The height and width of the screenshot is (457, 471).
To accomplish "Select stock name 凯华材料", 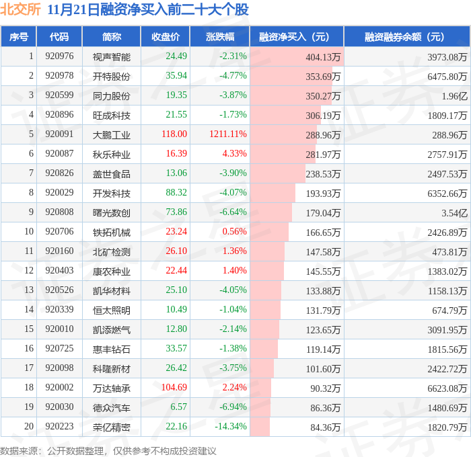I will pyautogui.click(x=112, y=291).
